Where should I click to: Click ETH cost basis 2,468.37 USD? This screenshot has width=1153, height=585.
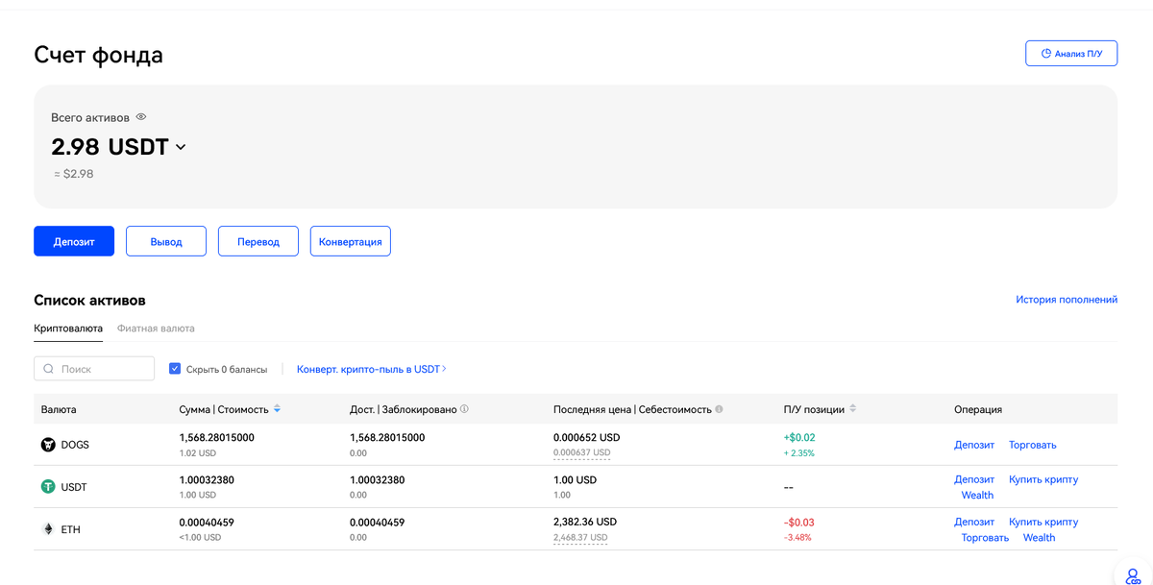point(580,538)
